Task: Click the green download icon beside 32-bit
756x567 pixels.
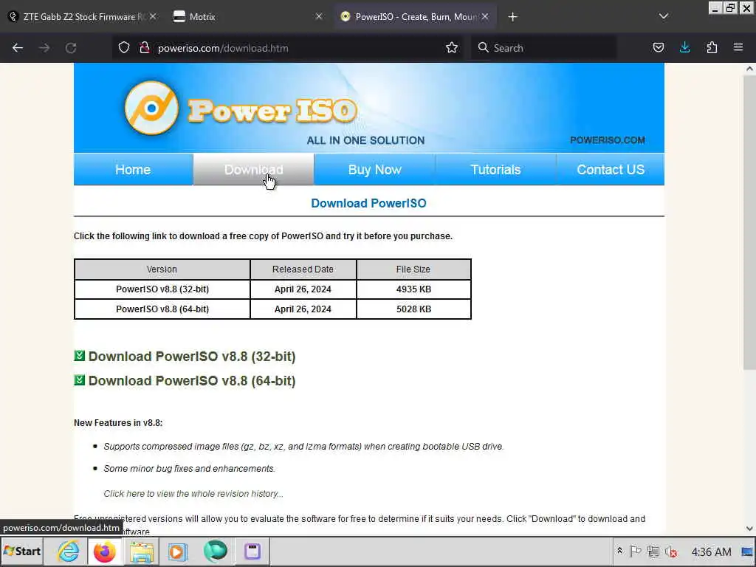Action: coord(80,356)
